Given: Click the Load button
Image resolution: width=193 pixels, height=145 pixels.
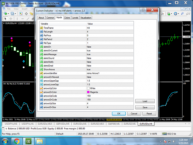Looking at the screenshot, I should (x=145, y=101).
